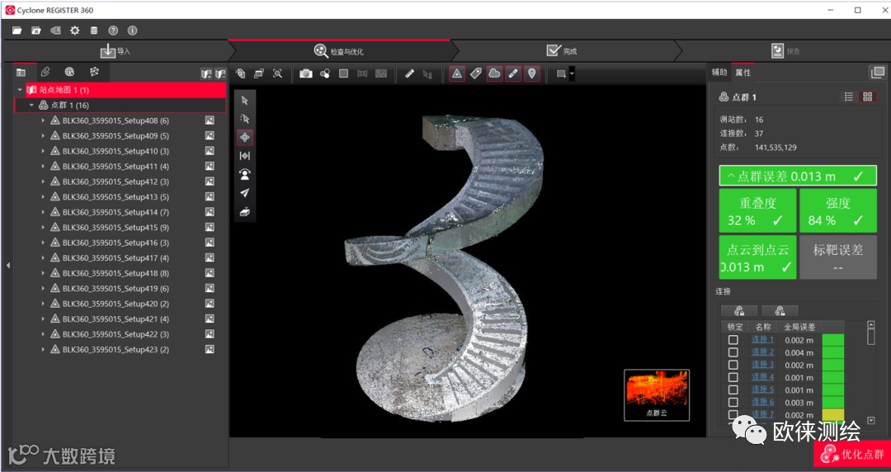Expand BLK360_3595015_Setup418 (8) node
Viewport: 891px width, 472px height.
pos(43,273)
